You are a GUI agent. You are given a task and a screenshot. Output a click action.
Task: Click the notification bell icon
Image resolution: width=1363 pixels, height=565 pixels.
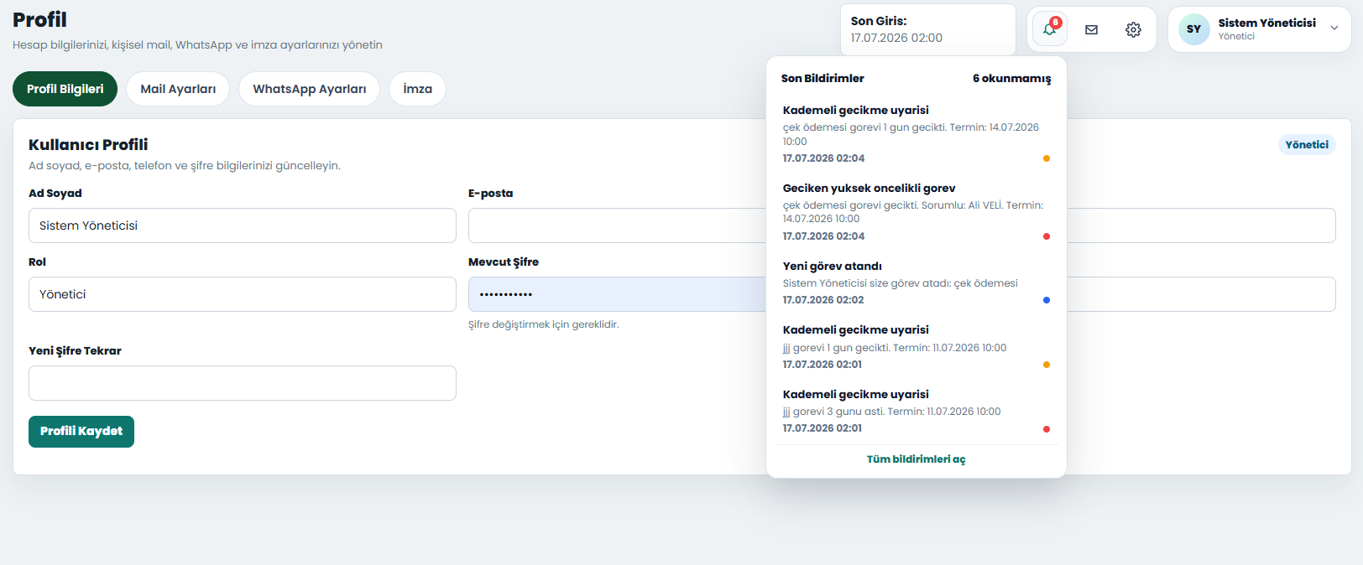pyautogui.click(x=1049, y=29)
